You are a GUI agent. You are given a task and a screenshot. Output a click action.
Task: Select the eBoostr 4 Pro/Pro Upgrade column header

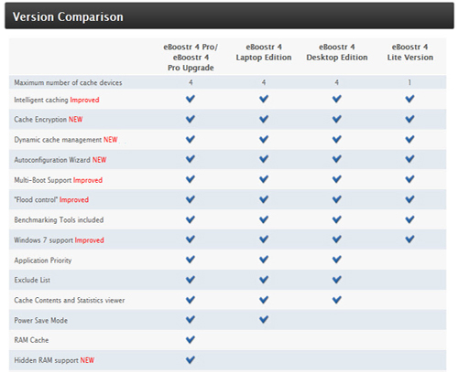coord(191,58)
